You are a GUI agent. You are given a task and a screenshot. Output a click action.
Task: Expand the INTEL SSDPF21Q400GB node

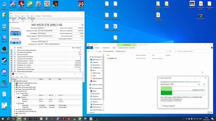click(15, 110)
